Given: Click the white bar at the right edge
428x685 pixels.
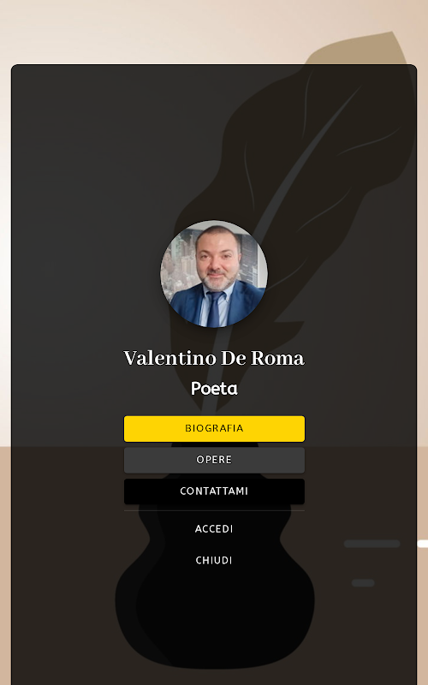Looking at the screenshot, I should tap(422, 544).
